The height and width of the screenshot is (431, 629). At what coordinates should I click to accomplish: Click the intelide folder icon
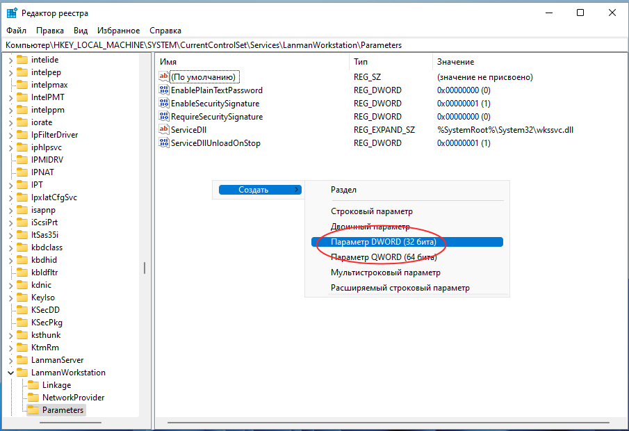click(22, 60)
